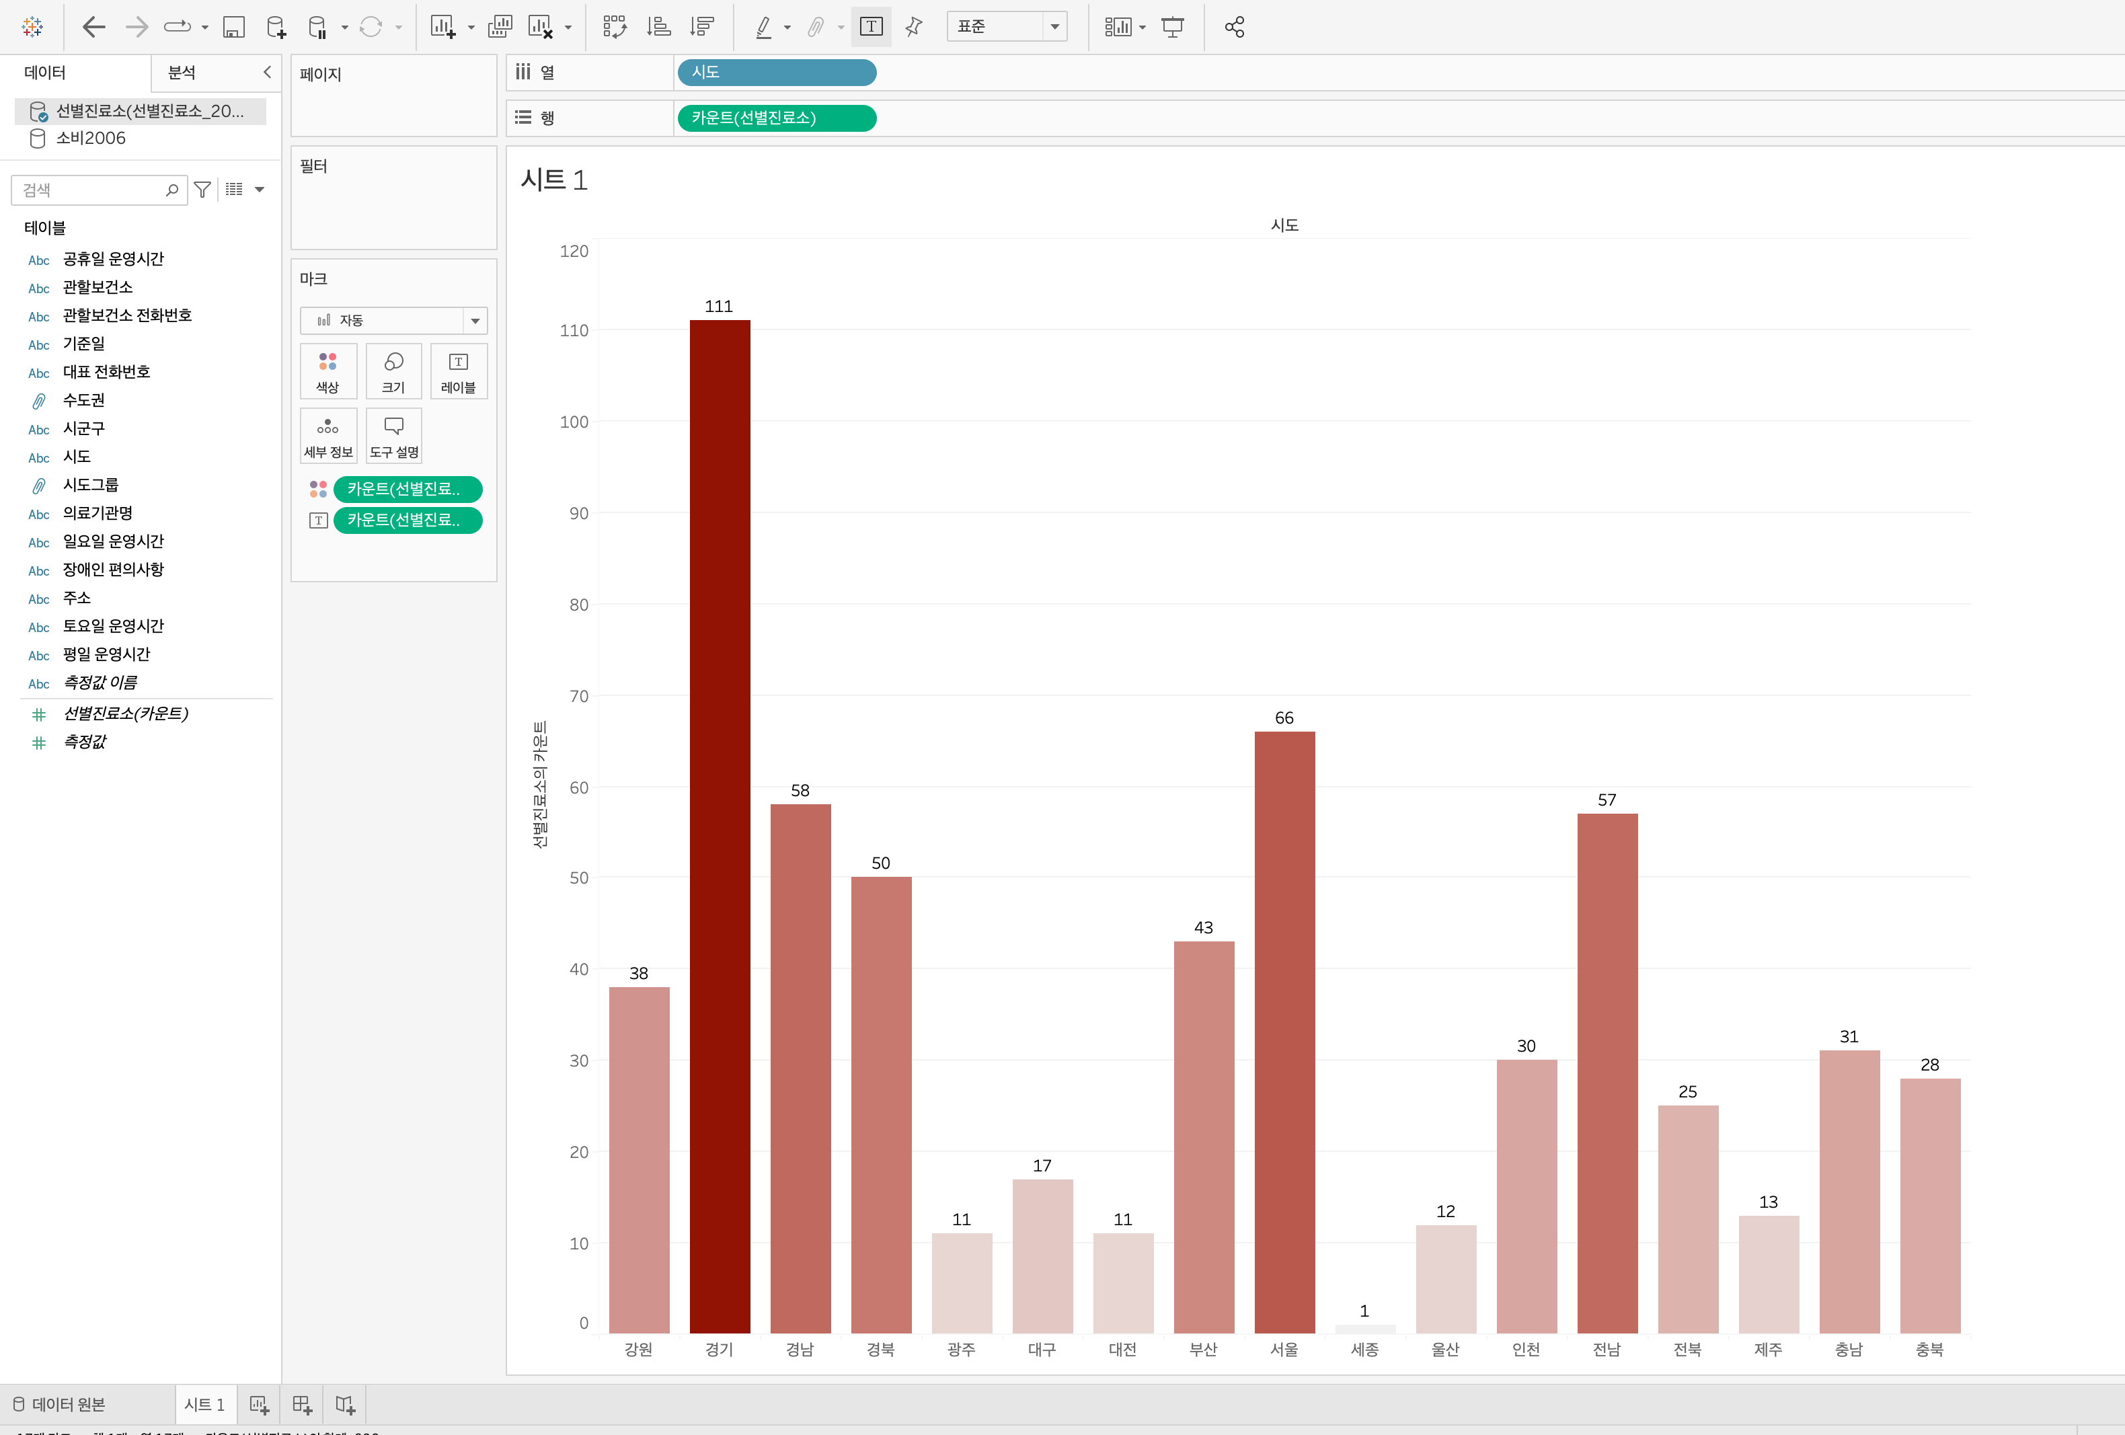Expand the 자동 mark type dropdown
The image size is (2125, 1435).
[475, 321]
